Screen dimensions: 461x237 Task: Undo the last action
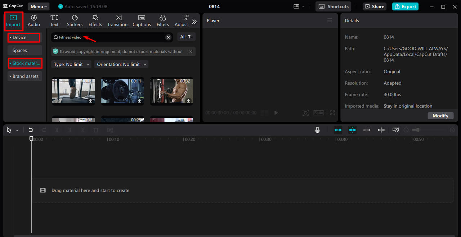coord(31,130)
